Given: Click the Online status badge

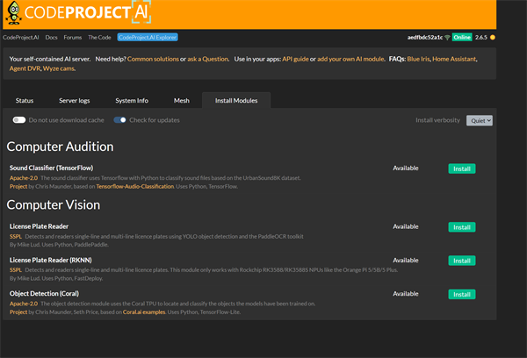Looking at the screenshot, I should [x=462, y=37].
